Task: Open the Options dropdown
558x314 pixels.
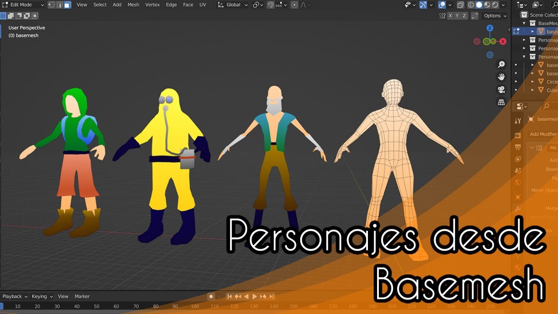Action: 495,16
